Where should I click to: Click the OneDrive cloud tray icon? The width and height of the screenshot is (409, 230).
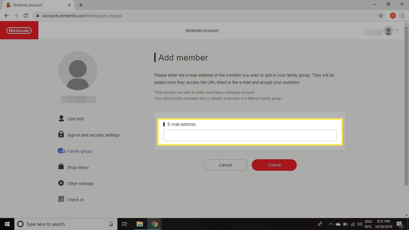point(338,224)
